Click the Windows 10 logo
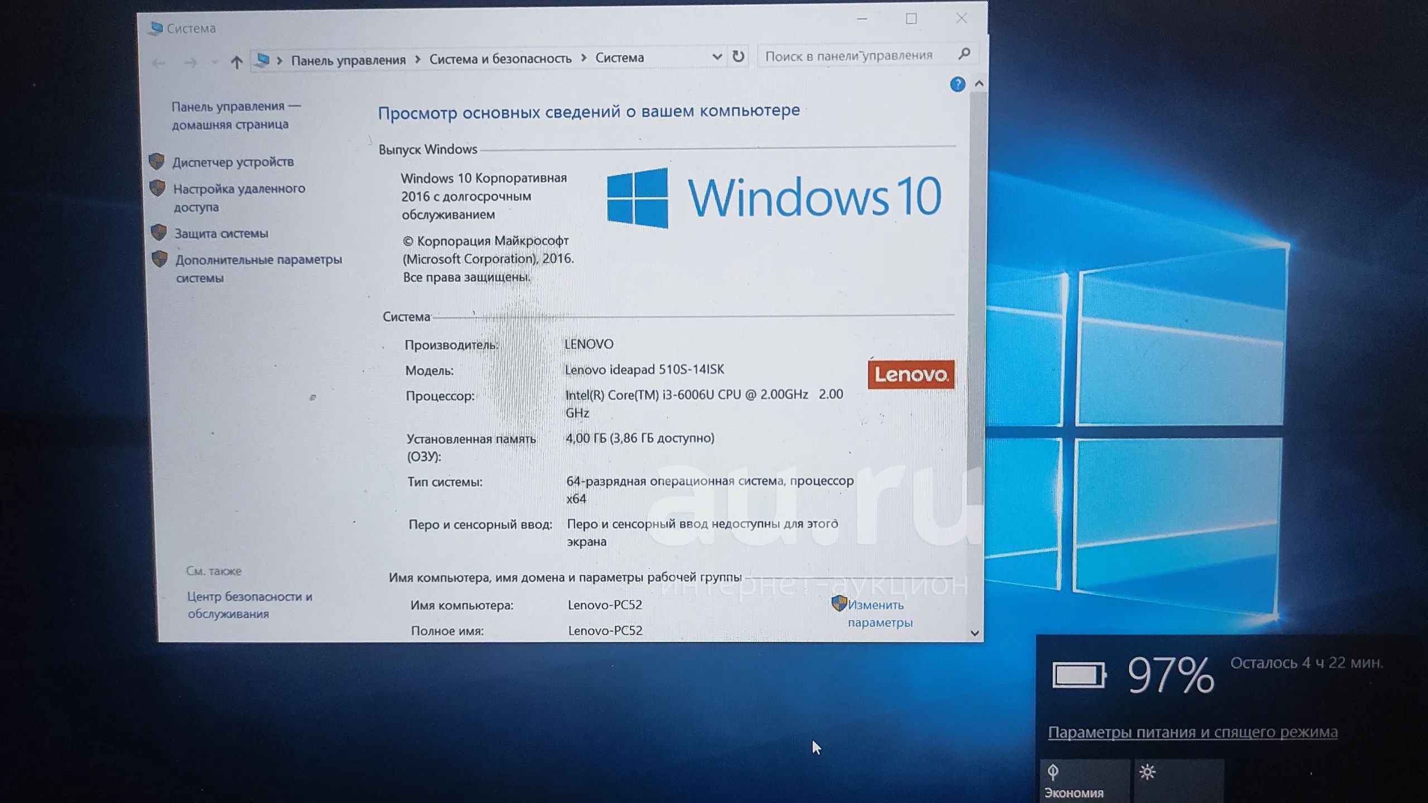 774,197
